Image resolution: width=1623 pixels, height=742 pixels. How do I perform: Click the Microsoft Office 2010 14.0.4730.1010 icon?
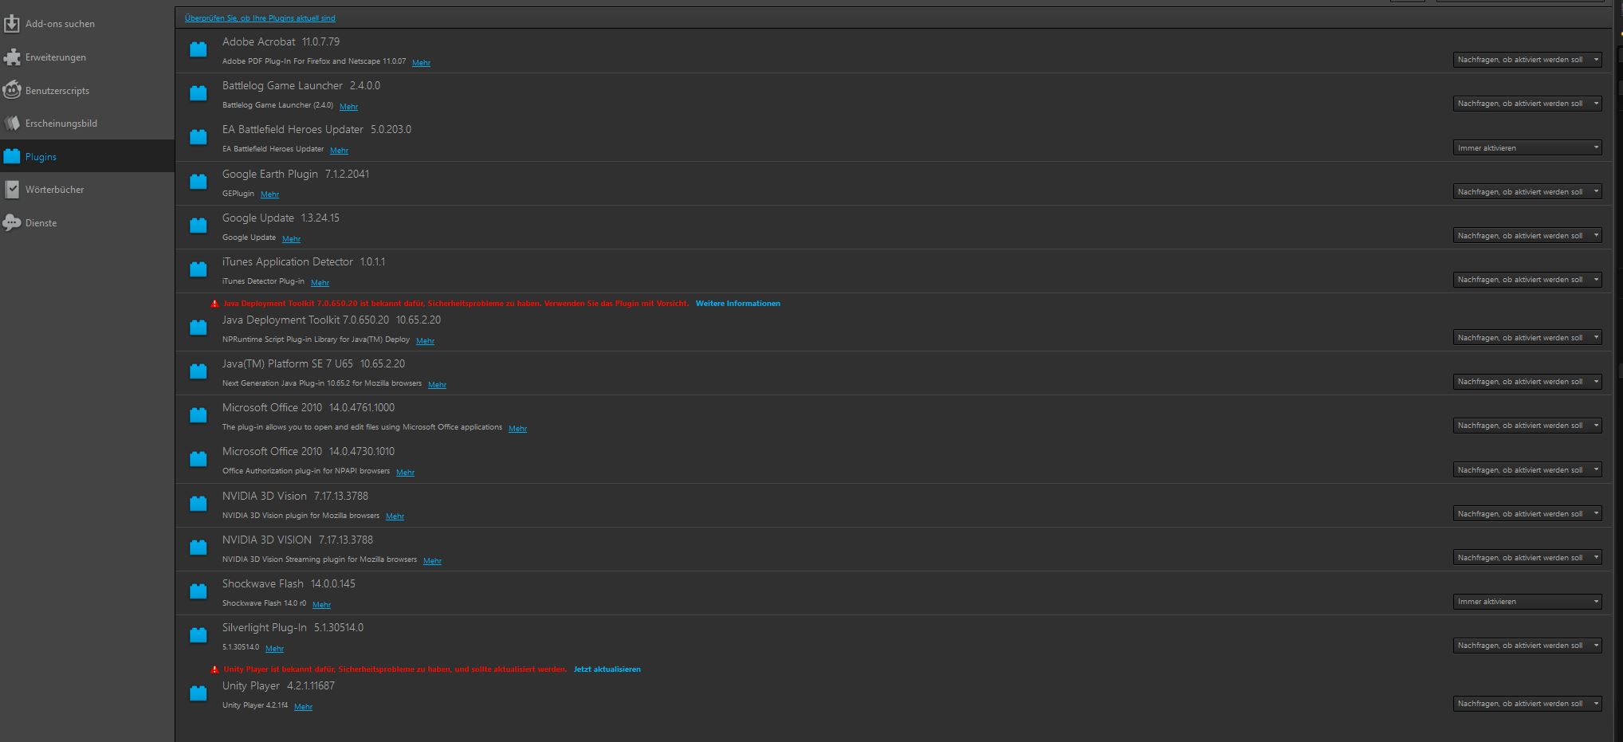(x=198, y=459)
